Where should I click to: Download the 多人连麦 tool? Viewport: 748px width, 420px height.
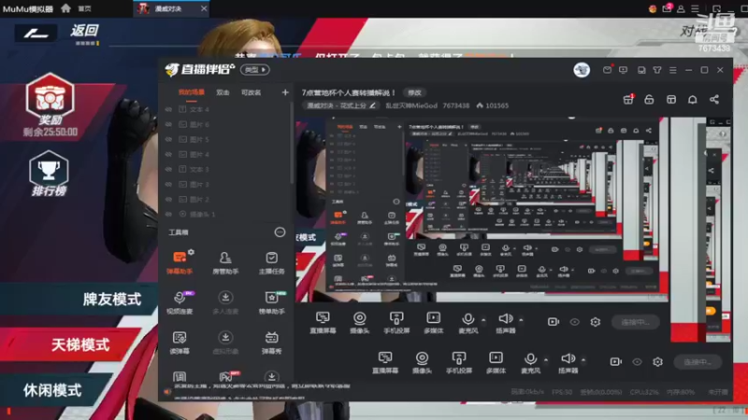tap(225, 302)
